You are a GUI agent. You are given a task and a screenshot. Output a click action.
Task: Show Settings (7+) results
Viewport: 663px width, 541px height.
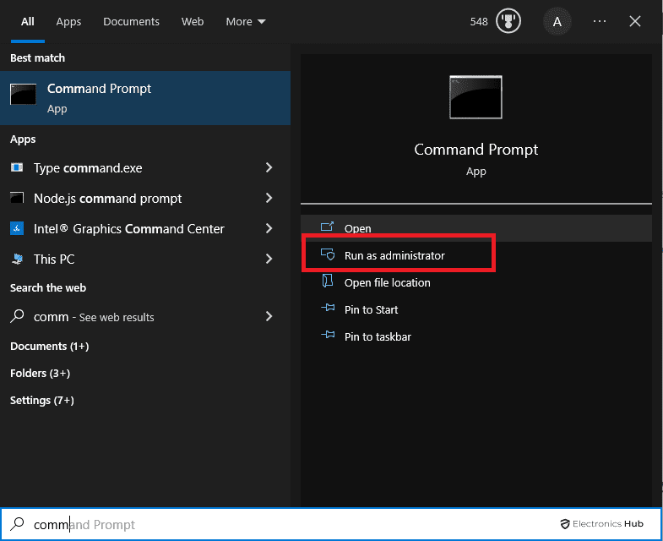42,401
